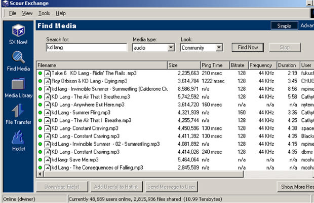
Task: Click Add User(s) to Hotlist button
Action: 116,187
